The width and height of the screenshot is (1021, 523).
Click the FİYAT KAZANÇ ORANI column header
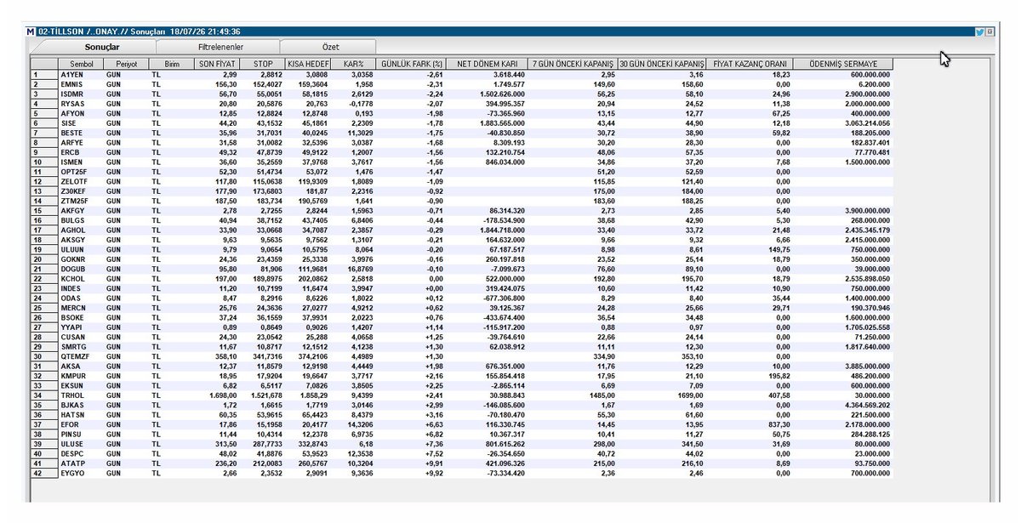point(750,64)
